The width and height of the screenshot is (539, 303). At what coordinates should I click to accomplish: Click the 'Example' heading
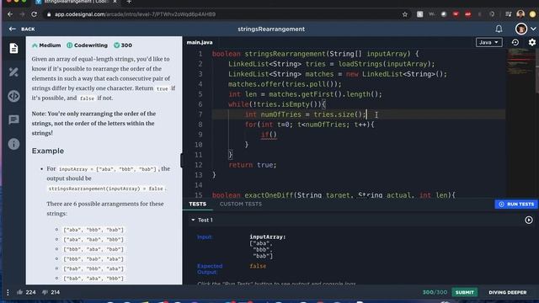point(48,151)
